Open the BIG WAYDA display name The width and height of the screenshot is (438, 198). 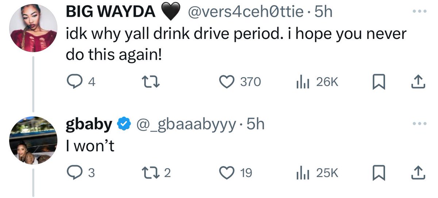click(x=110, y=13)
